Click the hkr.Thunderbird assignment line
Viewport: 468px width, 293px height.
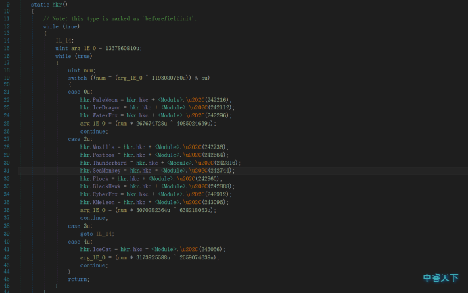coord(160,163)
